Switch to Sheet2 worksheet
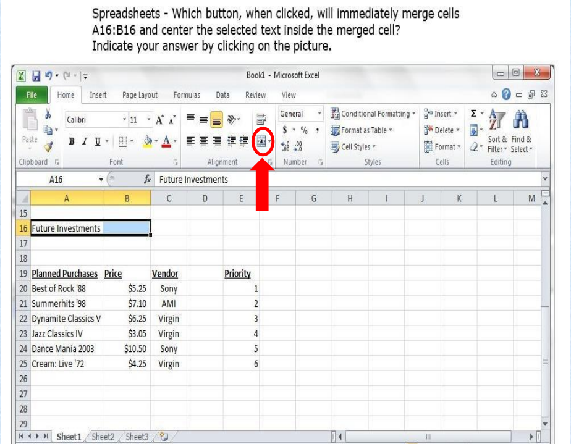 coord(103,437)
